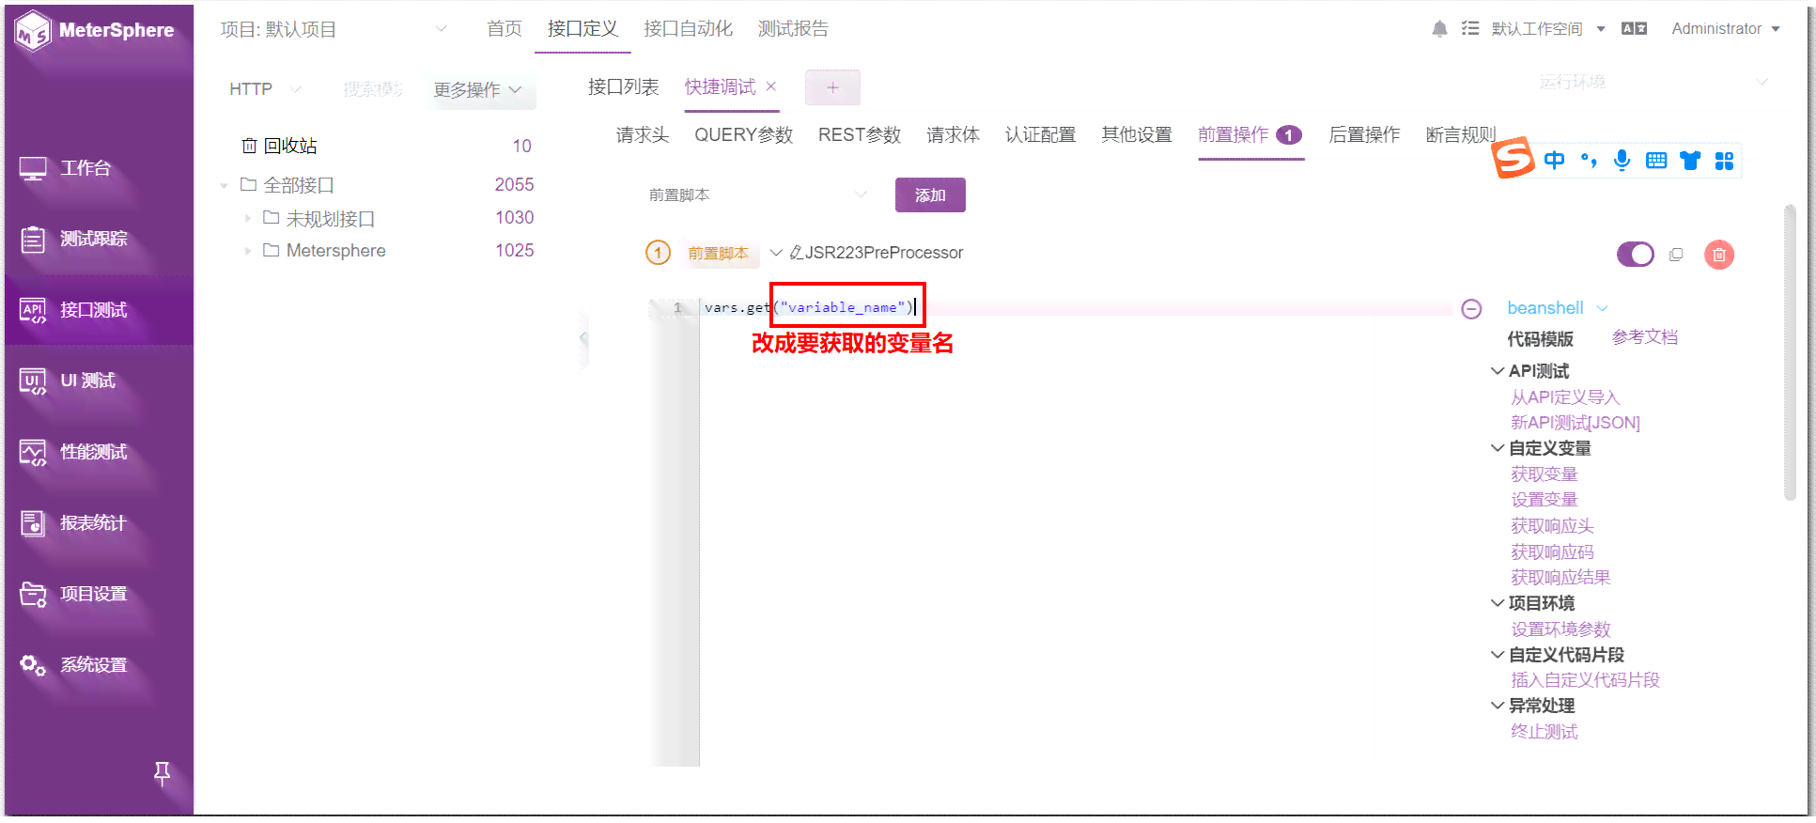Open the 参考文档 link
The image size is (1816, 823).
tap(1644, 338)
